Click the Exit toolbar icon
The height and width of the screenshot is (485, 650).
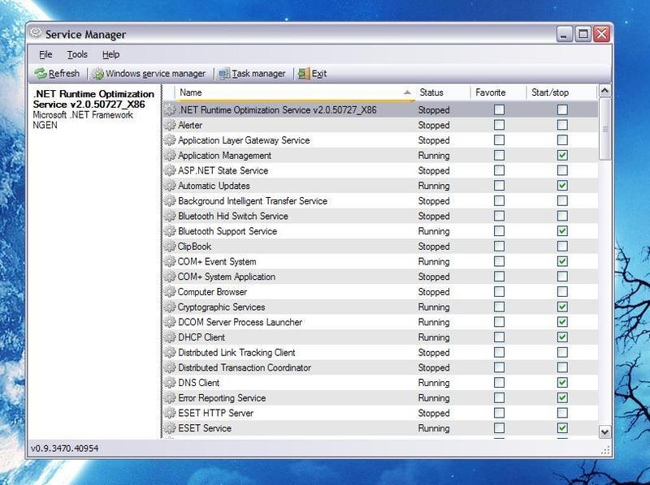[302, 73]
